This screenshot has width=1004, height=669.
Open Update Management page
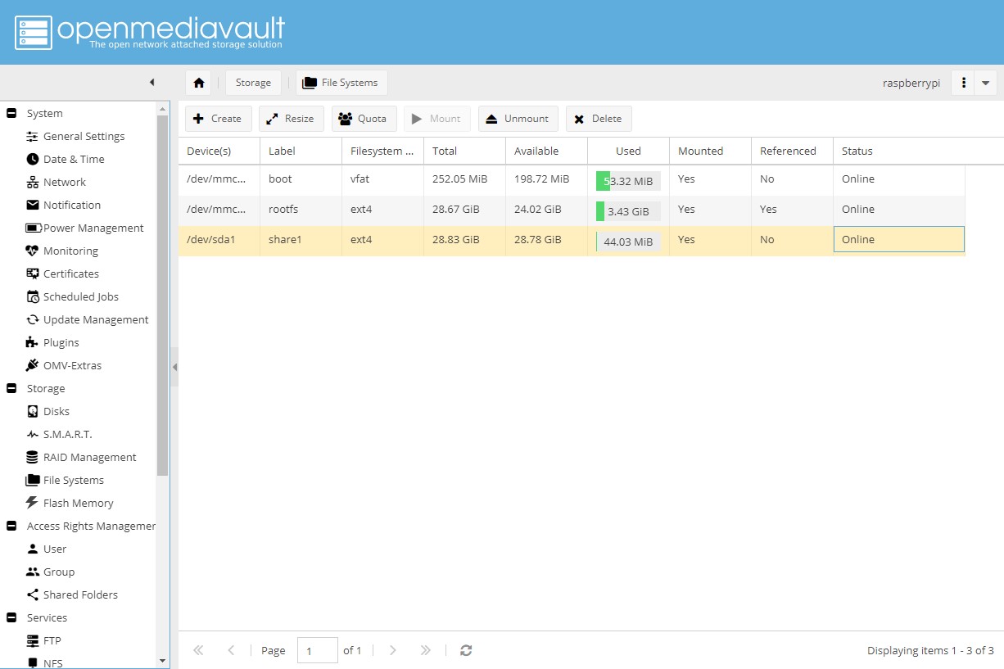[x=96, y=320]
